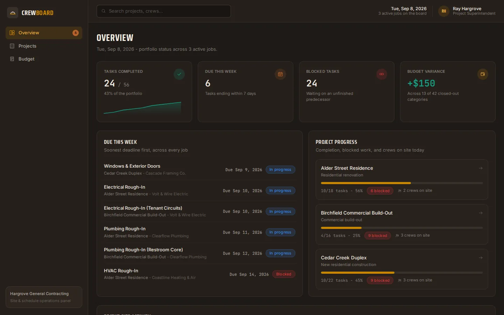The image size is (504, 315).
Task: Click the 'Due Sep 11, 2026' date
Action: (x=243, y=232)
